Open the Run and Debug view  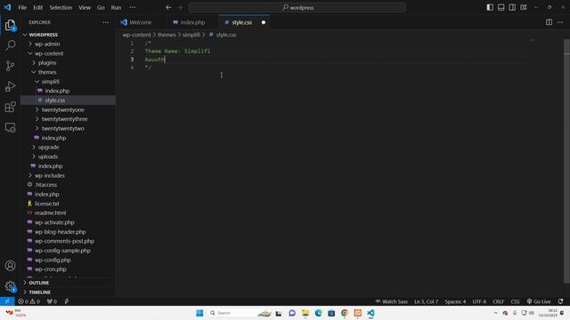pos(10,86)
